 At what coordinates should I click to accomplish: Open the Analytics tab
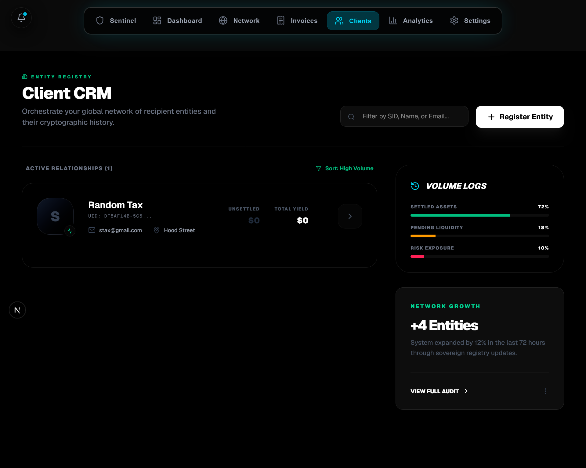click(411, 21)
